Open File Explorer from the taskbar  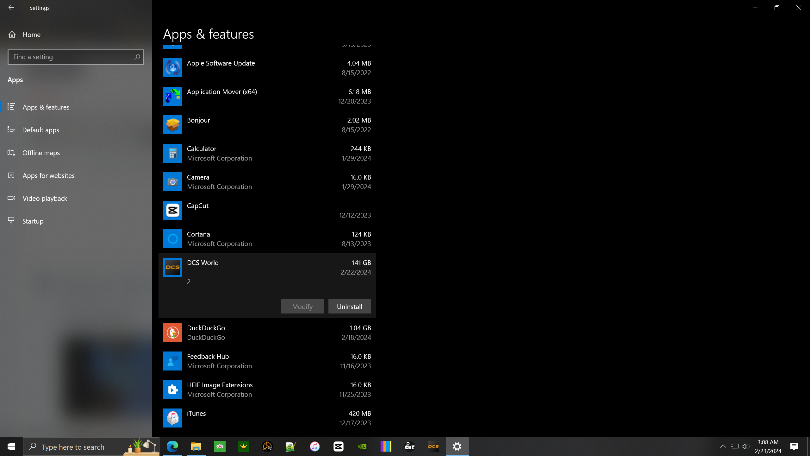click(196, 446)
